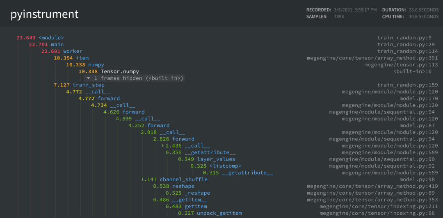Click the <built-in>:0 file location
This screenshot has height=218, width=443.
(x=412, y=72)
